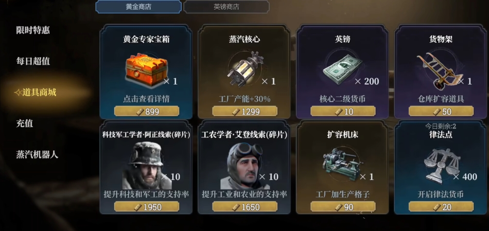489x231 pixels.
Task: Click the orange 黄金专家宝箱 chest icon
Action: click(146, 70)
